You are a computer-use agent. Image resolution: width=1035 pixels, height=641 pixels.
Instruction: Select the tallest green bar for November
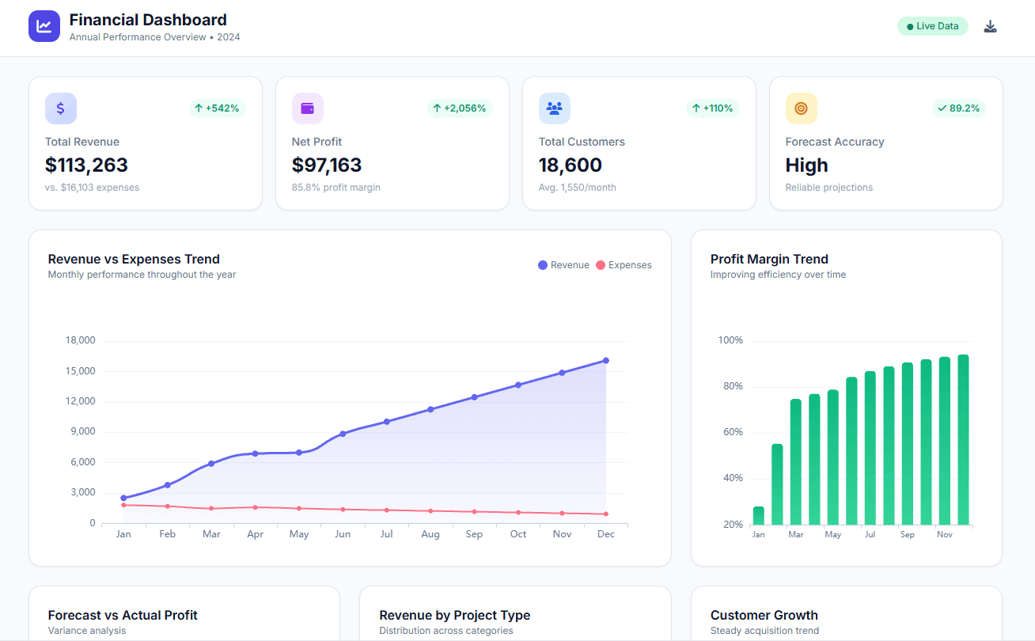tap(945, 439)
